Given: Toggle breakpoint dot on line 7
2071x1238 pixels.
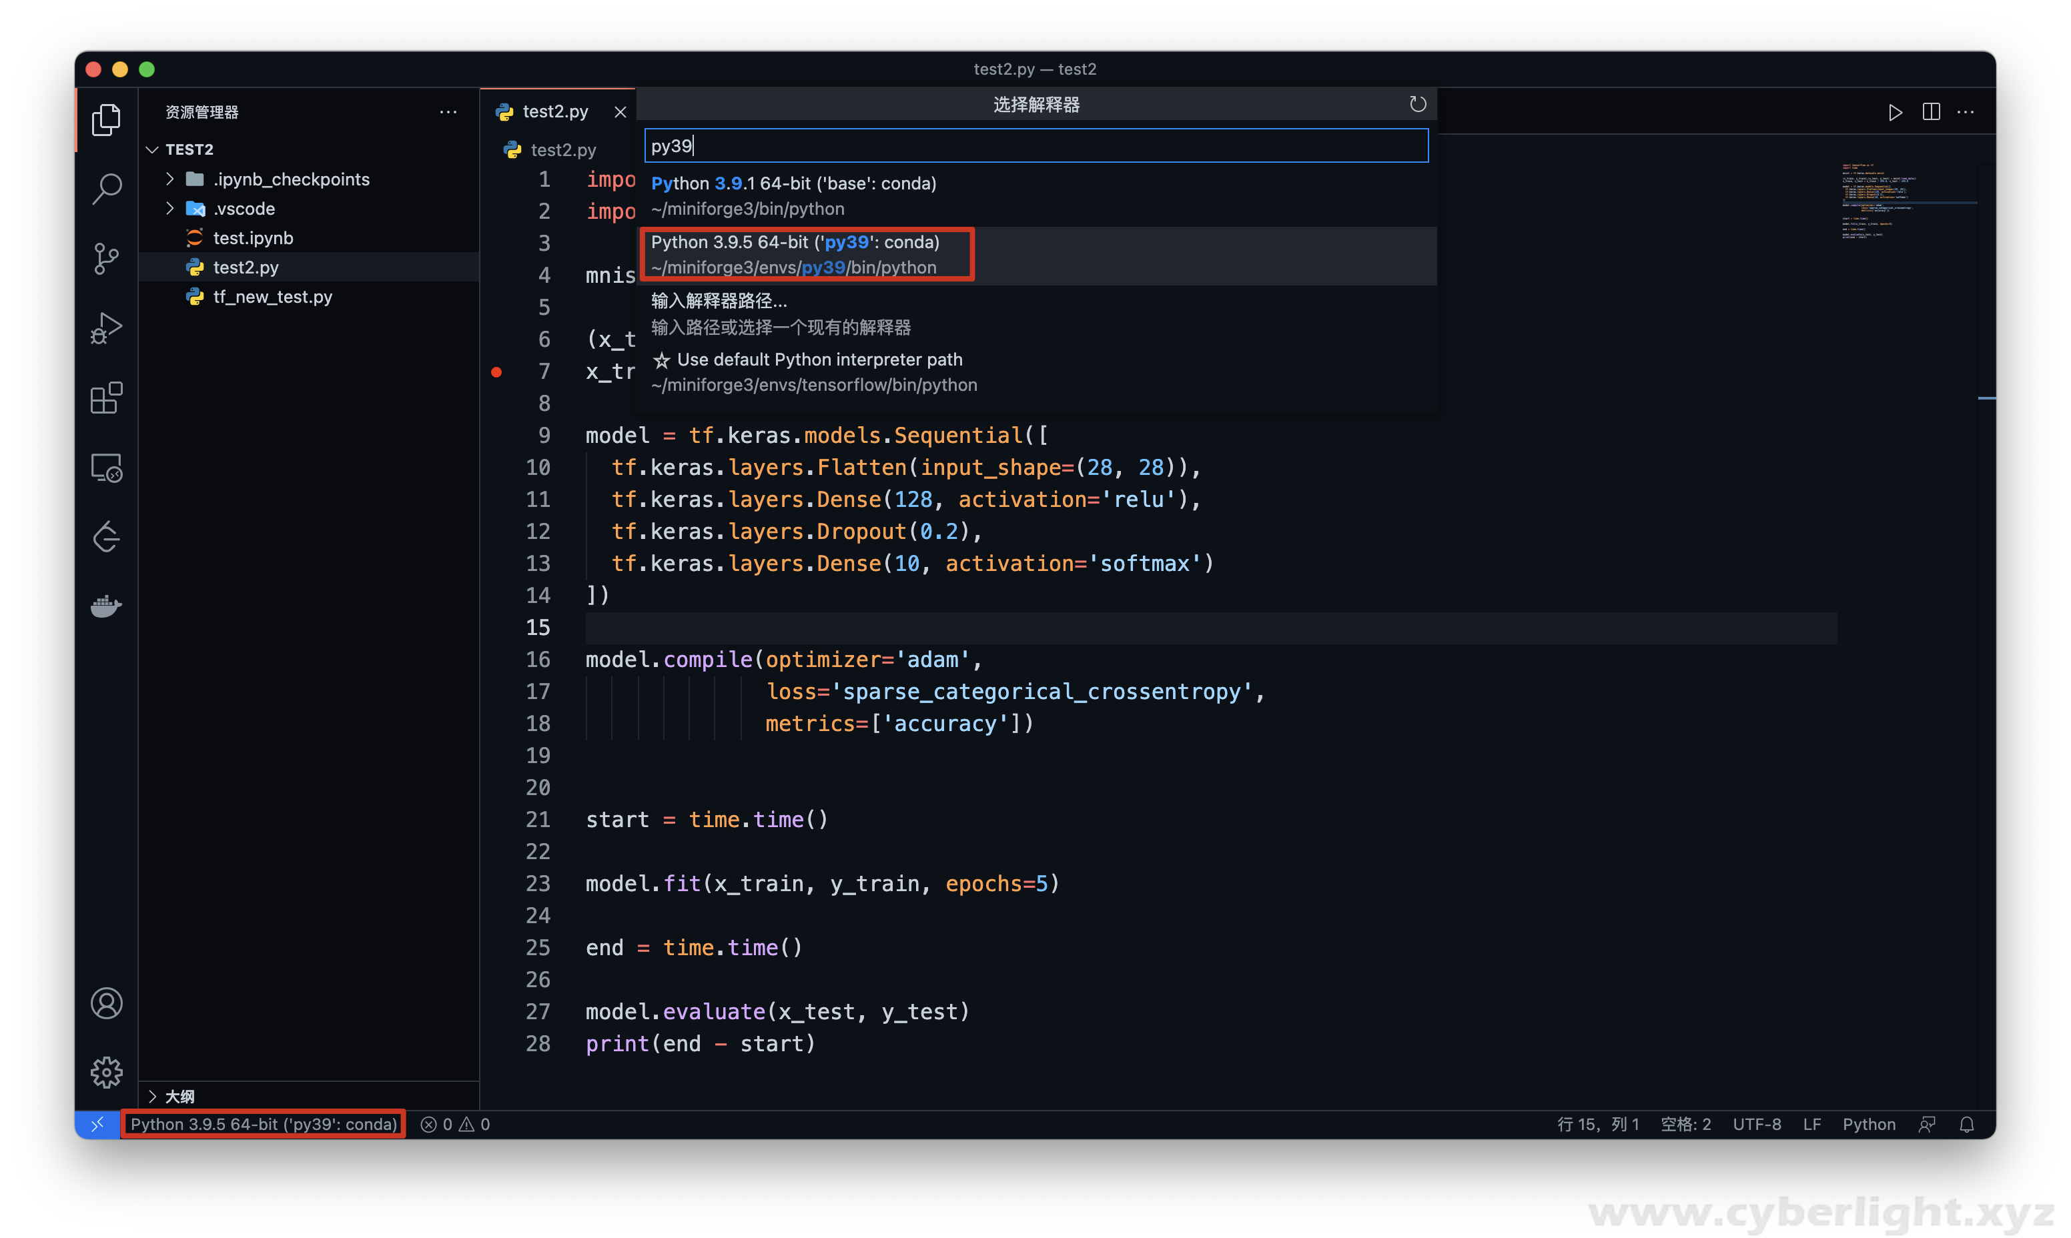Looking at the screenshot, I should click(x=496, y=372).
